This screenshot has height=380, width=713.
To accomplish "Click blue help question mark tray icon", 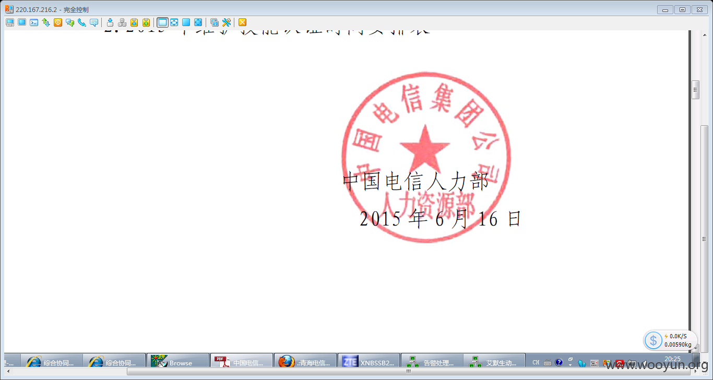I will tap(559, 362).
